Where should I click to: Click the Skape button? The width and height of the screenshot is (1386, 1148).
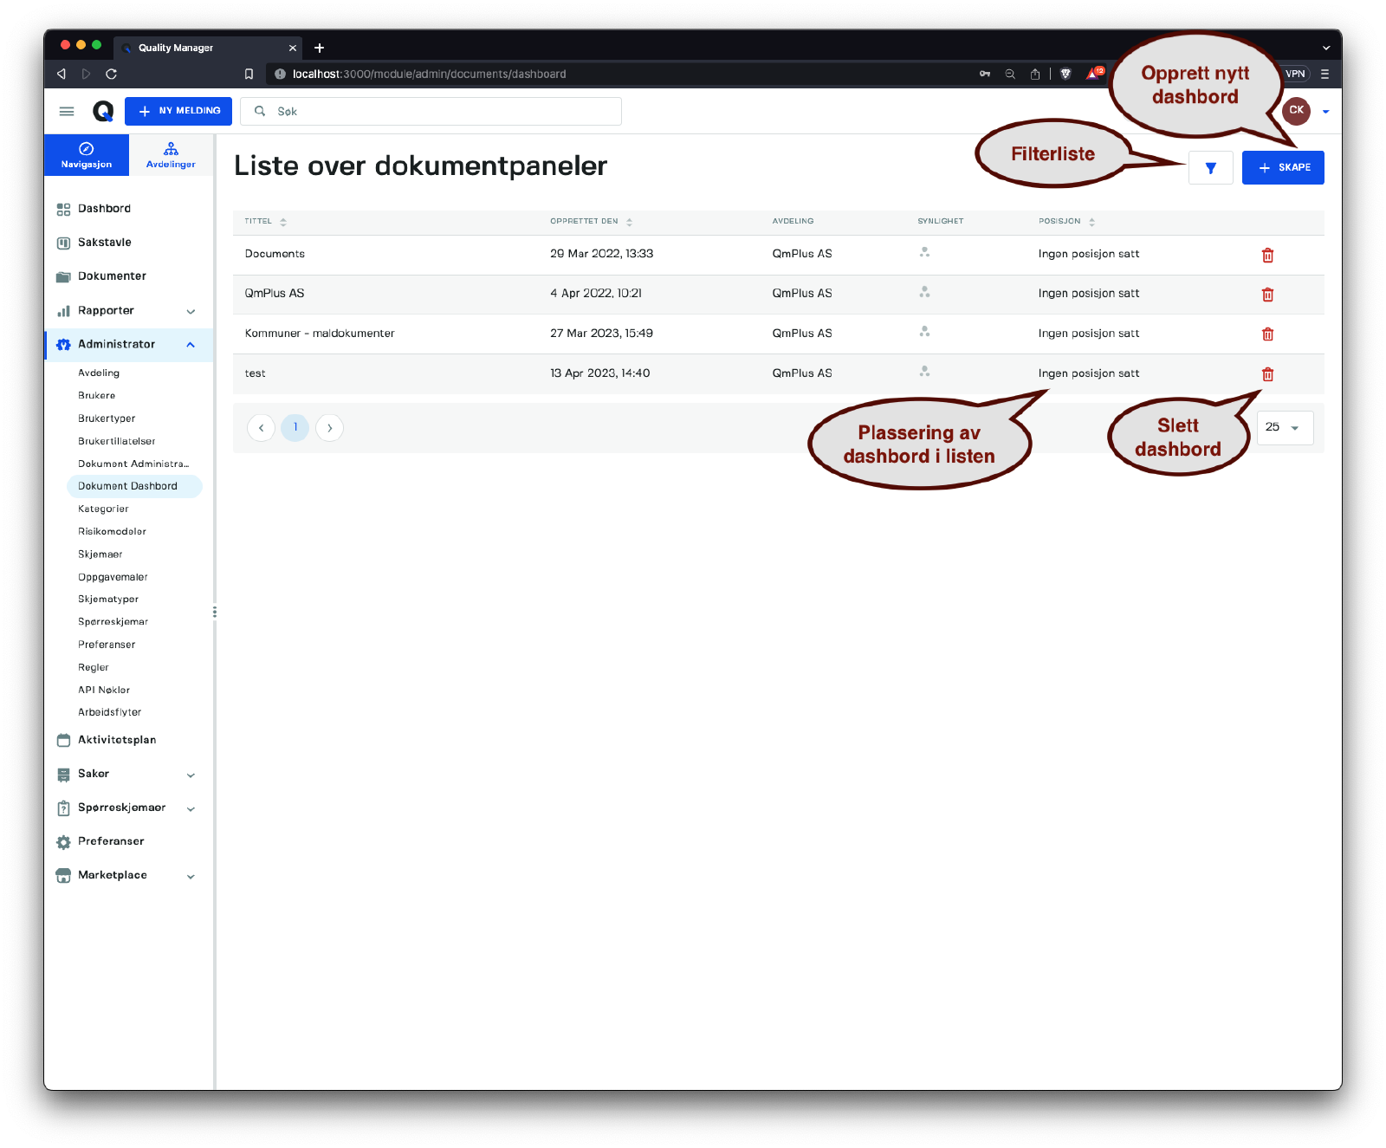1282,168
